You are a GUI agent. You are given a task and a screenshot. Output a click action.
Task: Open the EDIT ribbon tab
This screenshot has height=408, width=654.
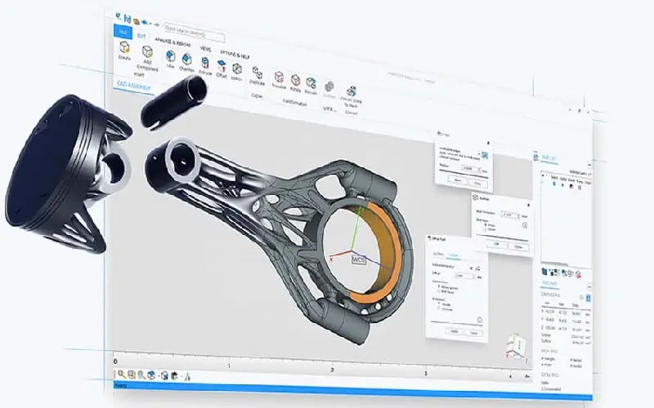coord(141,36)
